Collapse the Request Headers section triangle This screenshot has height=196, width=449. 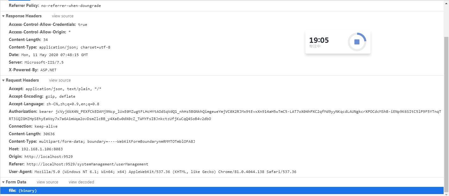tap(3, 80)
